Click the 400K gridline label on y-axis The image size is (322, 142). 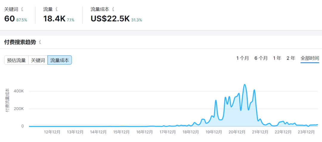tap(19, 91)
